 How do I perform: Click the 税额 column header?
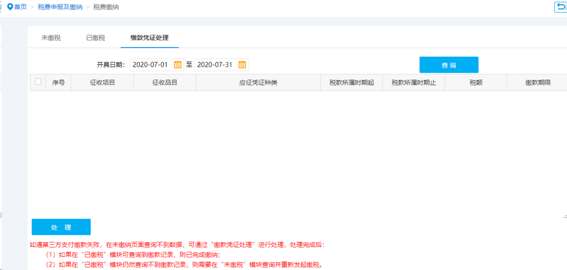tap(476, 83)
